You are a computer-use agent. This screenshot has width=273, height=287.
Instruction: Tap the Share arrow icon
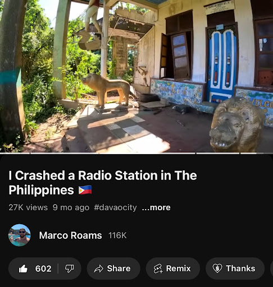tap(99, 269)
